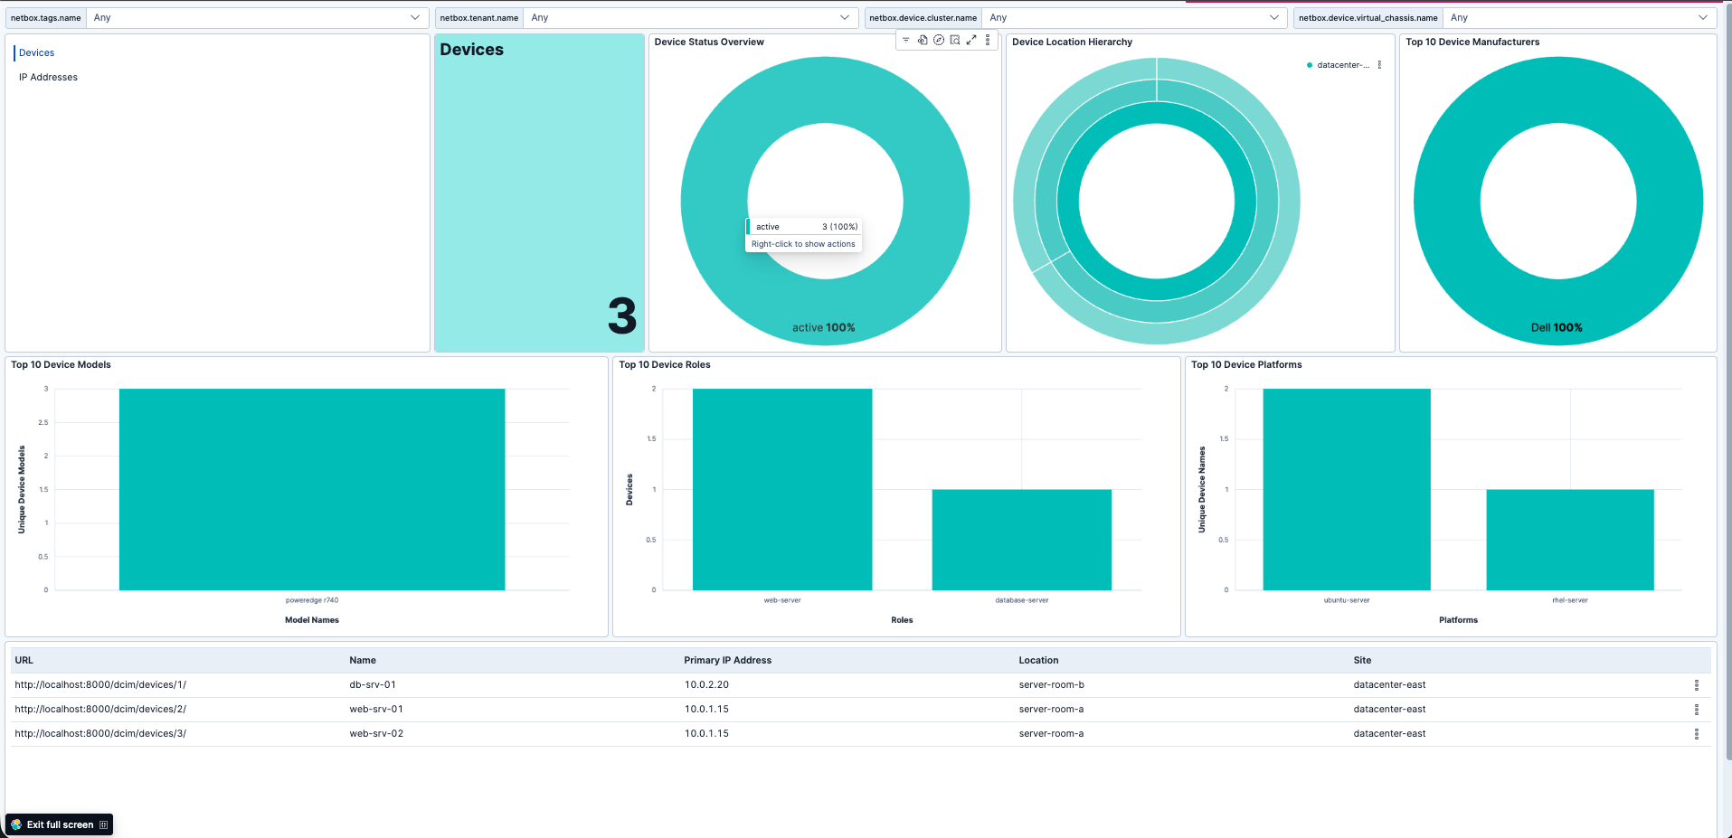Click the Exit full screen button

pyautogui.click(x=60, y=824)
